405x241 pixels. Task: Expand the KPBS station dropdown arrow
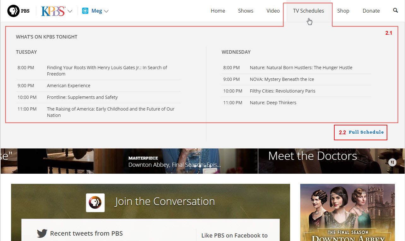click(70, 11)
